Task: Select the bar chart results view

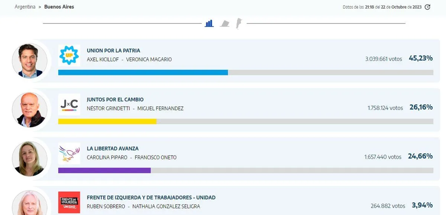Action: pos(209,23)
